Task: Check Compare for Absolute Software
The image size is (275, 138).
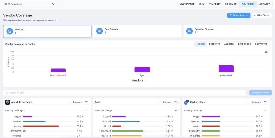Action: [x=70, y=102]
